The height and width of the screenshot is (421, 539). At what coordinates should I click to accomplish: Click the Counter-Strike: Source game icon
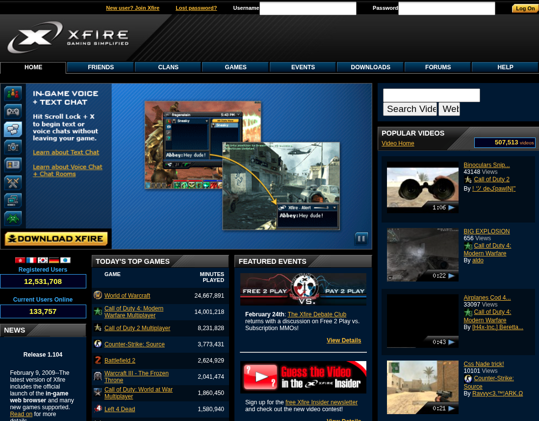98,343
